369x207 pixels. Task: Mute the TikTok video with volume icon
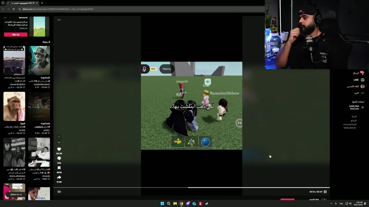pyautogui.click(x=59, y=192)
